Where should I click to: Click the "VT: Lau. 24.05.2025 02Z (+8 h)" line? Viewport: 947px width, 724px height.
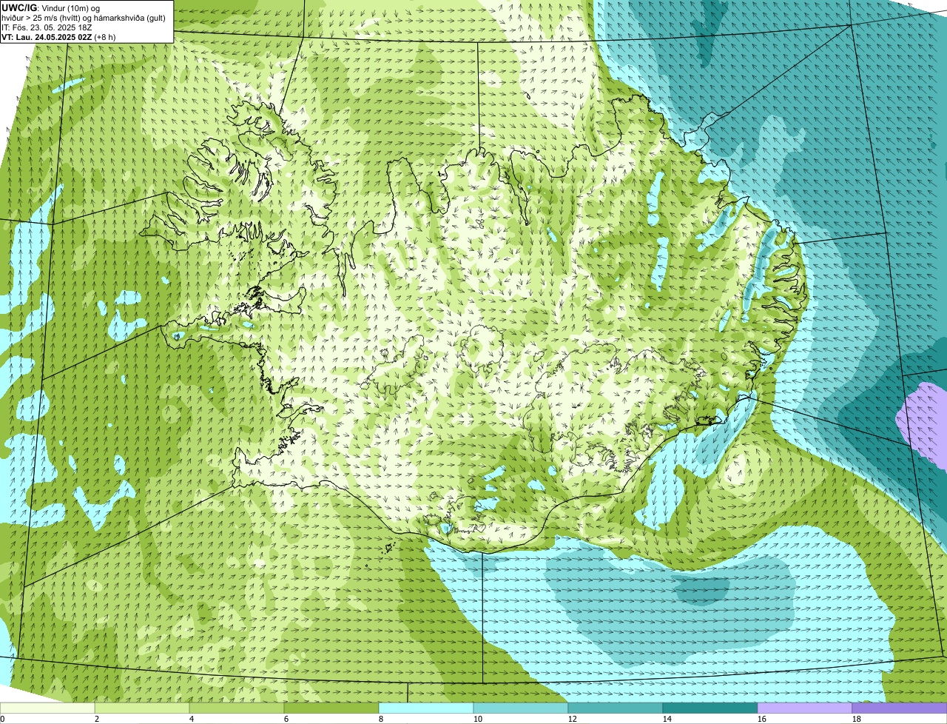(58, 37)
